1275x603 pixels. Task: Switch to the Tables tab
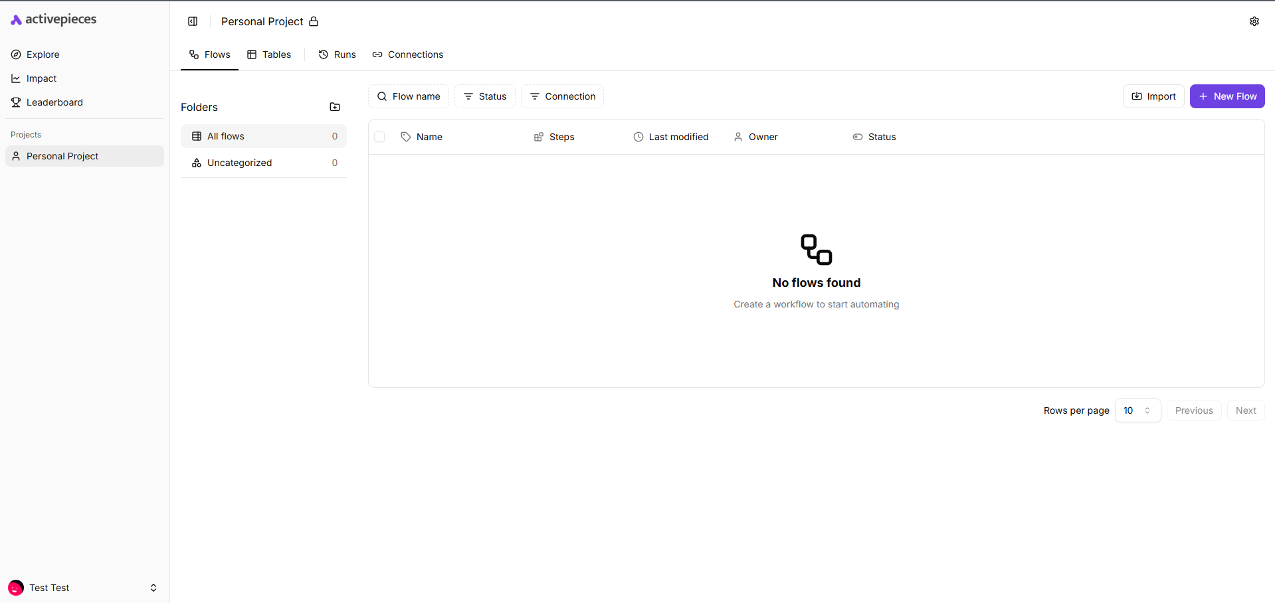pyautogui.click(x=268, y=54)
